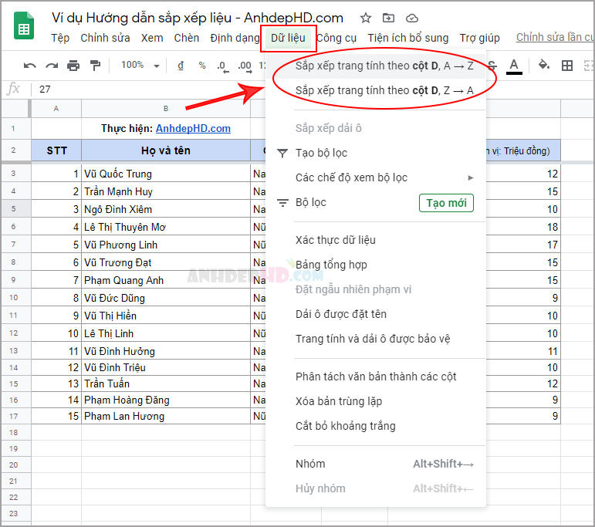The width and height of the screenshot is (595, 527).
Task: Open the borders tool
Action: point(567,66)
